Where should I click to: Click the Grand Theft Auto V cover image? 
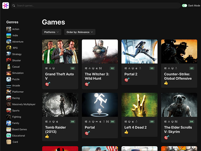(x=60, y=52)
